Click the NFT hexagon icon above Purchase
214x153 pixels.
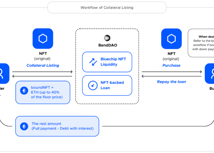pyautogui.click(x=171, y=39)
